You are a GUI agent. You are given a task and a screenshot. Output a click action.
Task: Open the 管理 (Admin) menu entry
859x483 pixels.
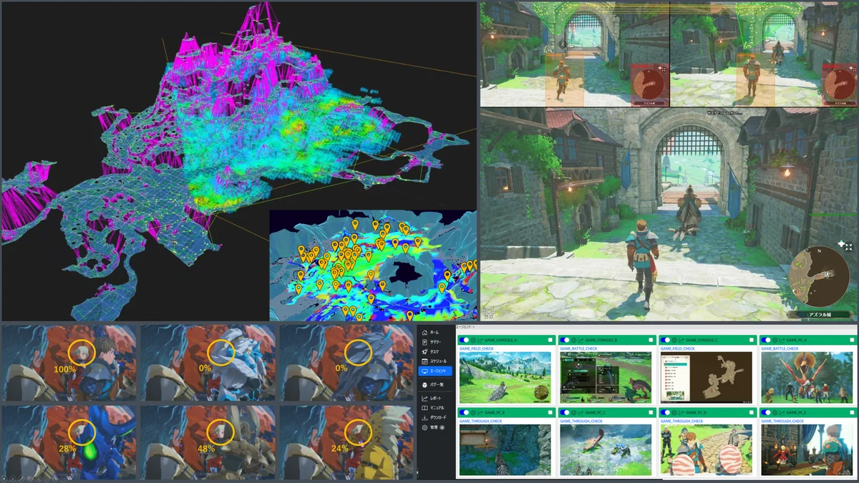pyautogui.click(x=435, y=427)
